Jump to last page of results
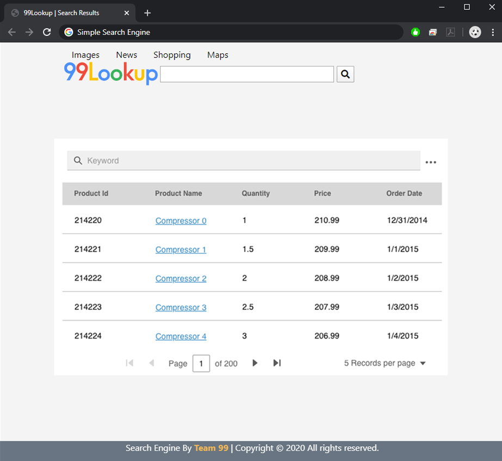The image size is (502, 461). pos(277,363)
